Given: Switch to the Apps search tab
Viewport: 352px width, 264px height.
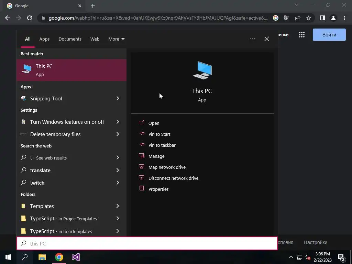Looking at the screenshot, I should coord(44,39).
